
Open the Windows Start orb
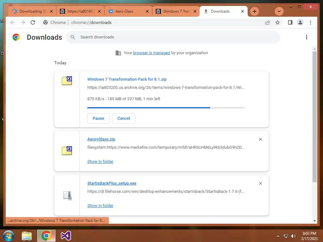9,236
